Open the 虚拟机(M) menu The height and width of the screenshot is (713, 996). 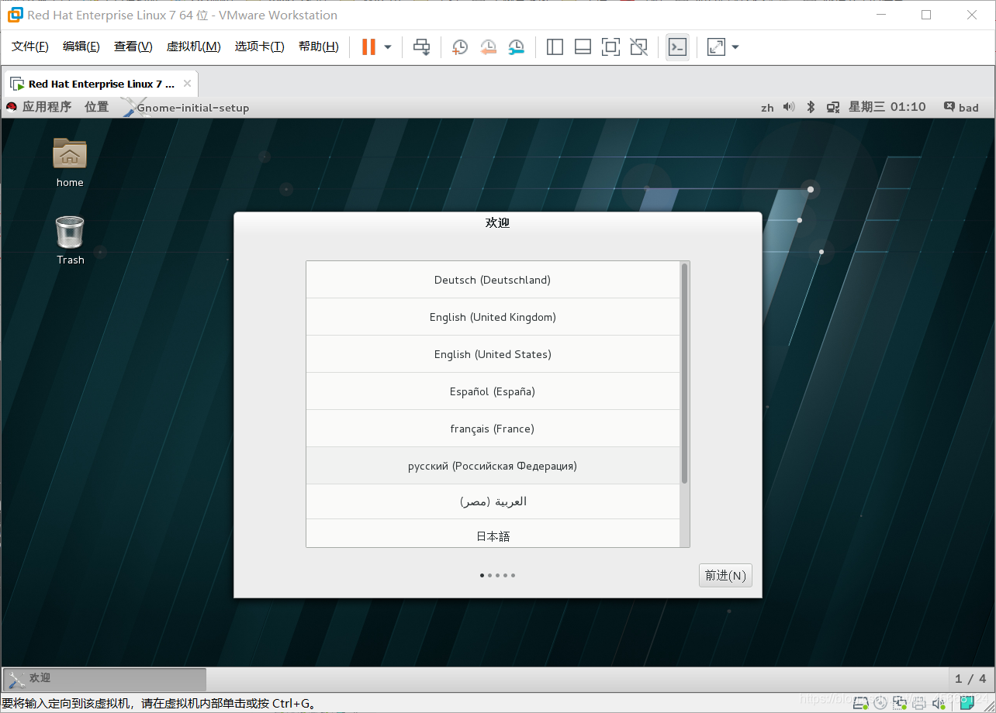pyautogui.click(x=193, y=46)
